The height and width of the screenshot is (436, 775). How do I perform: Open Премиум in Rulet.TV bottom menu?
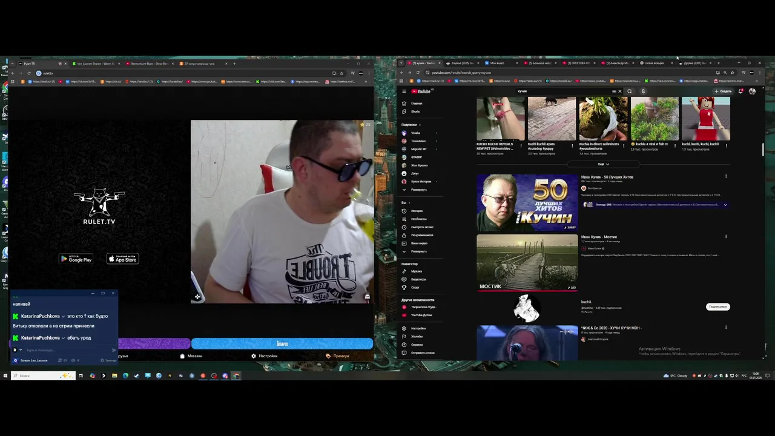pos(338,356)
